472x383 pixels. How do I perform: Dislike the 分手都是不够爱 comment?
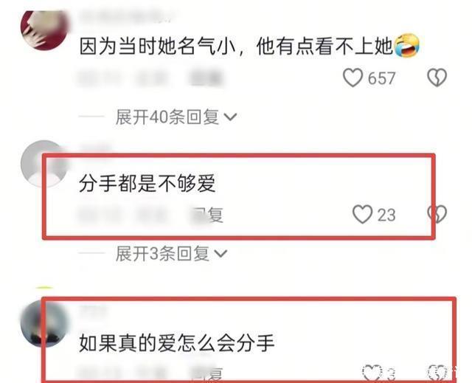[x=437, y=214]
